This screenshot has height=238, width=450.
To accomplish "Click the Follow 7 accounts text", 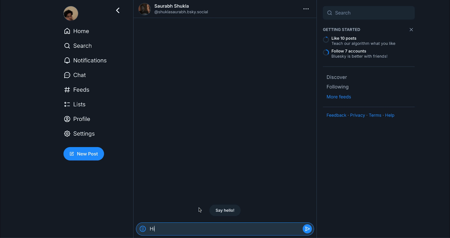I will 349,51.
